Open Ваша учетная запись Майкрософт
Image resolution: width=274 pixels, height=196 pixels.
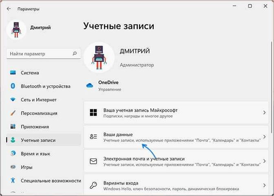click(x=176, y=113)
